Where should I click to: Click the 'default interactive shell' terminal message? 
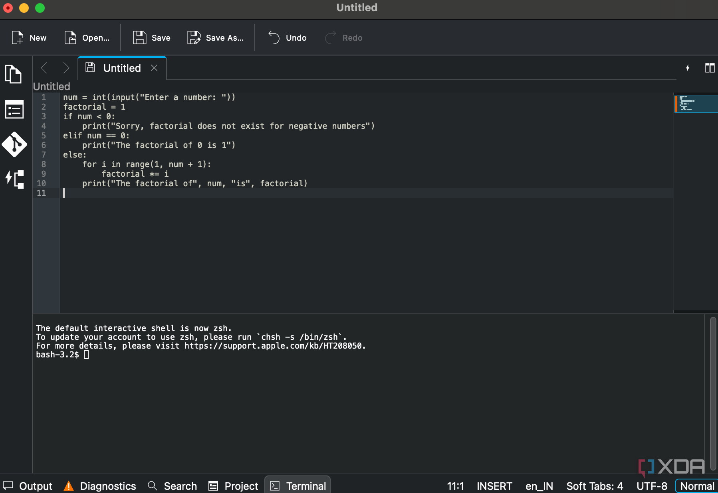(x=134, y=328)
